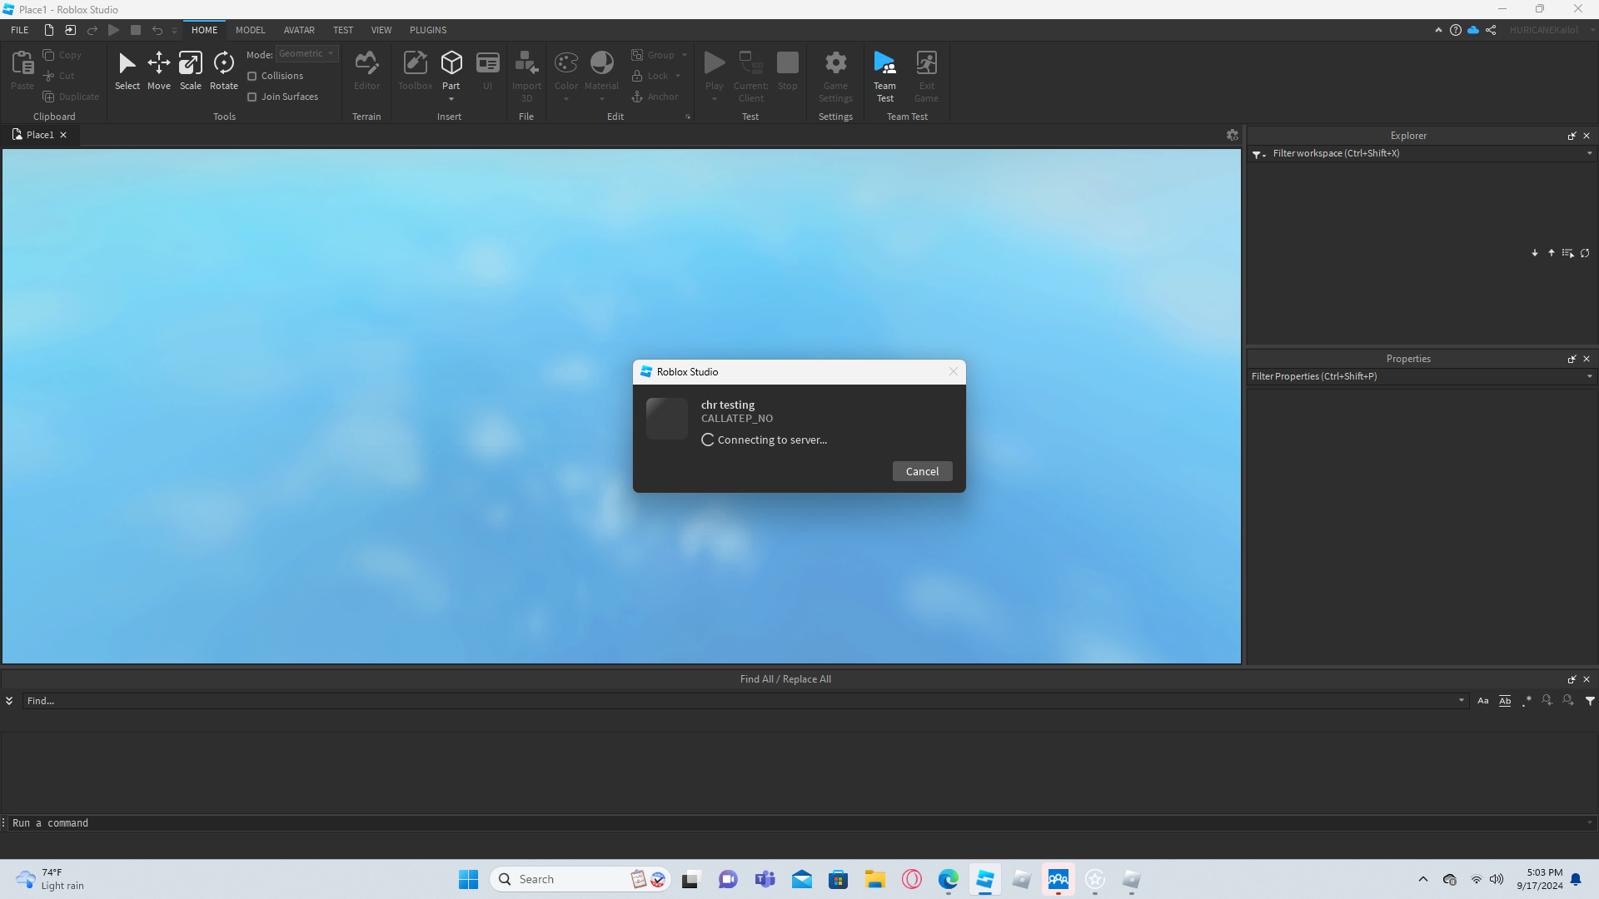Open Filter Properties dropdown arrow
This screenshot has width=1599, height=899.
click(x=1589, y=376)
